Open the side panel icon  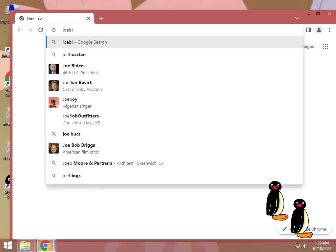308,30
